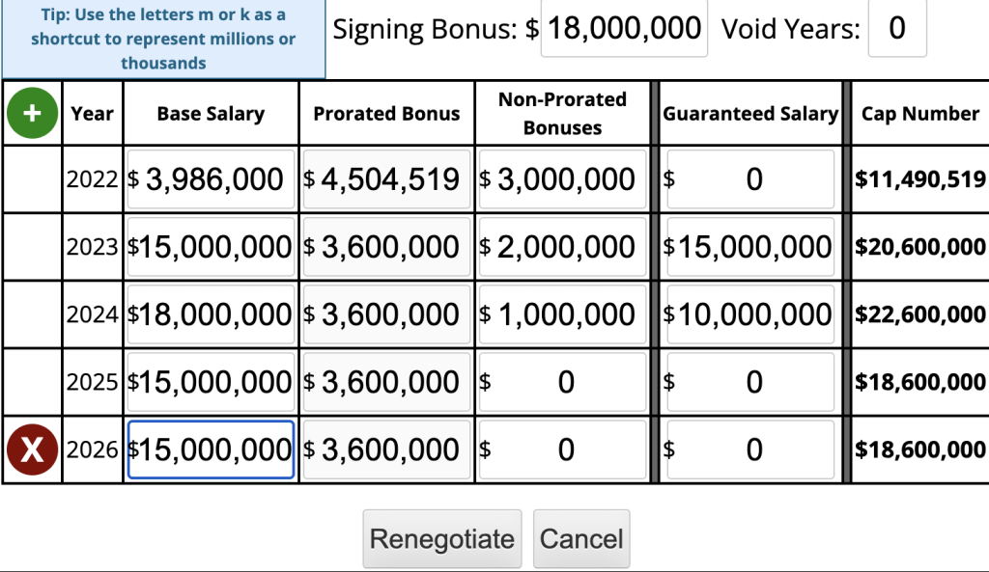Image resolution: width=989 pixels, height=572 pixels.
Task: Edit the 2024 Base Salary field
Action: coord(211,314)
